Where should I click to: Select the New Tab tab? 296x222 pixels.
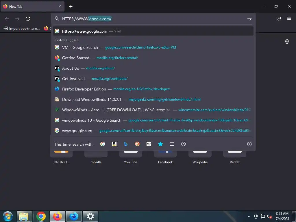tap(32, 6)
